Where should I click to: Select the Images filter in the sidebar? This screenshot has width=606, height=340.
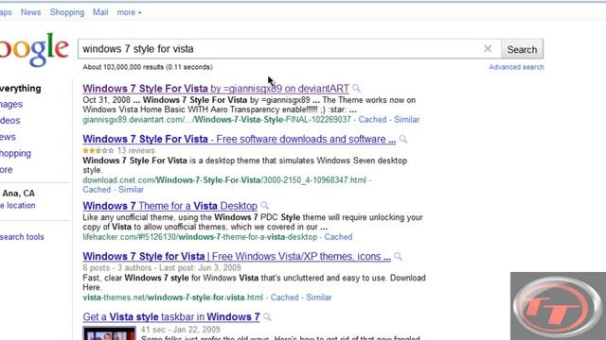pos(11,105)
